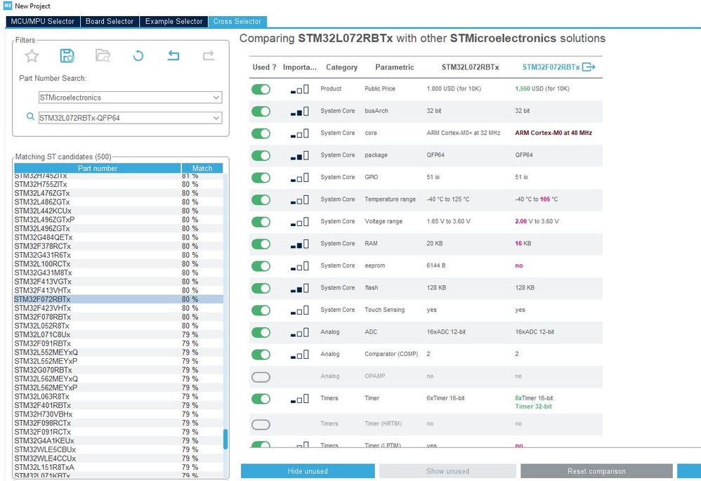Select STM32G484QETx candidate row

pos(119,237)
